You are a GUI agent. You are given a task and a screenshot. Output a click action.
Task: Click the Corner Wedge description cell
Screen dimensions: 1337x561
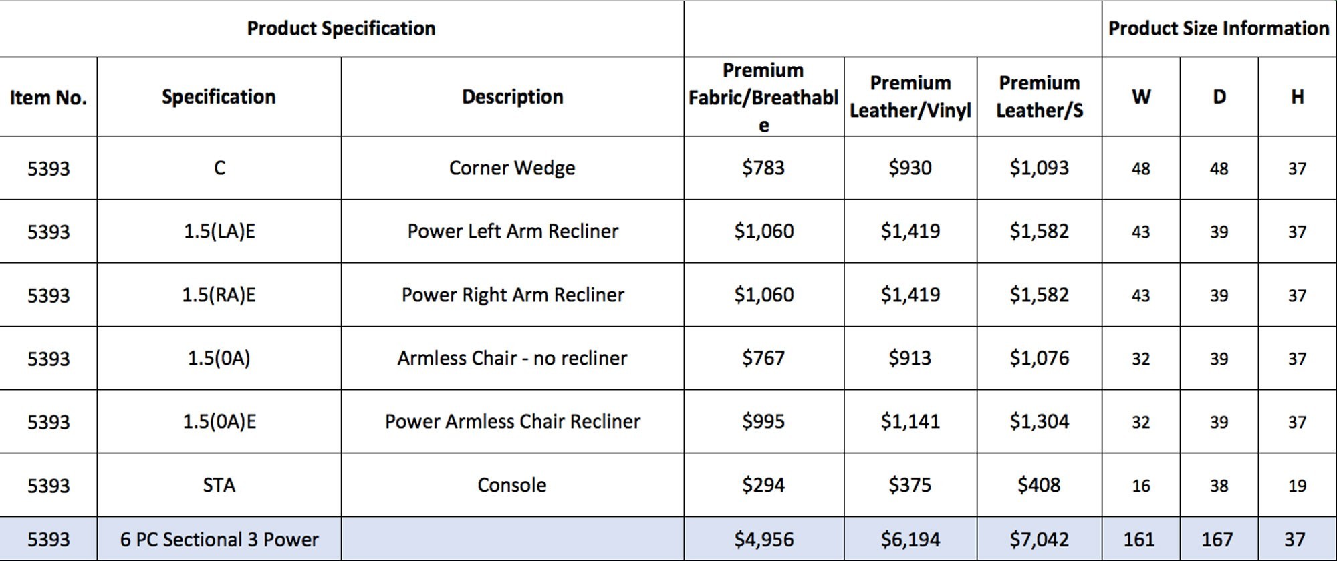coord(513,168)
